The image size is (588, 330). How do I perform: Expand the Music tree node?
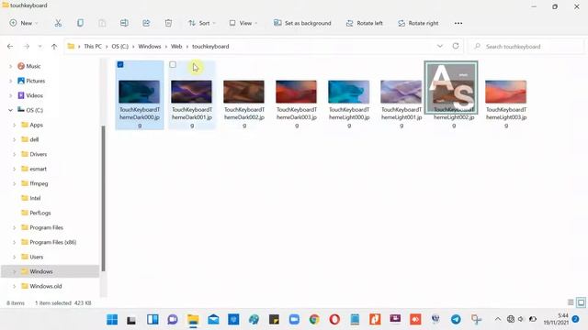tap(10, 66)
